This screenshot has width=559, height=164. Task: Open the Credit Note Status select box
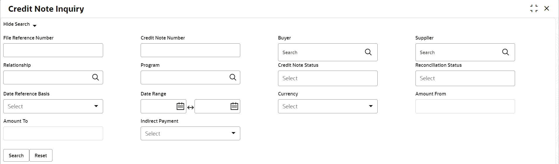tap(328, 78)
